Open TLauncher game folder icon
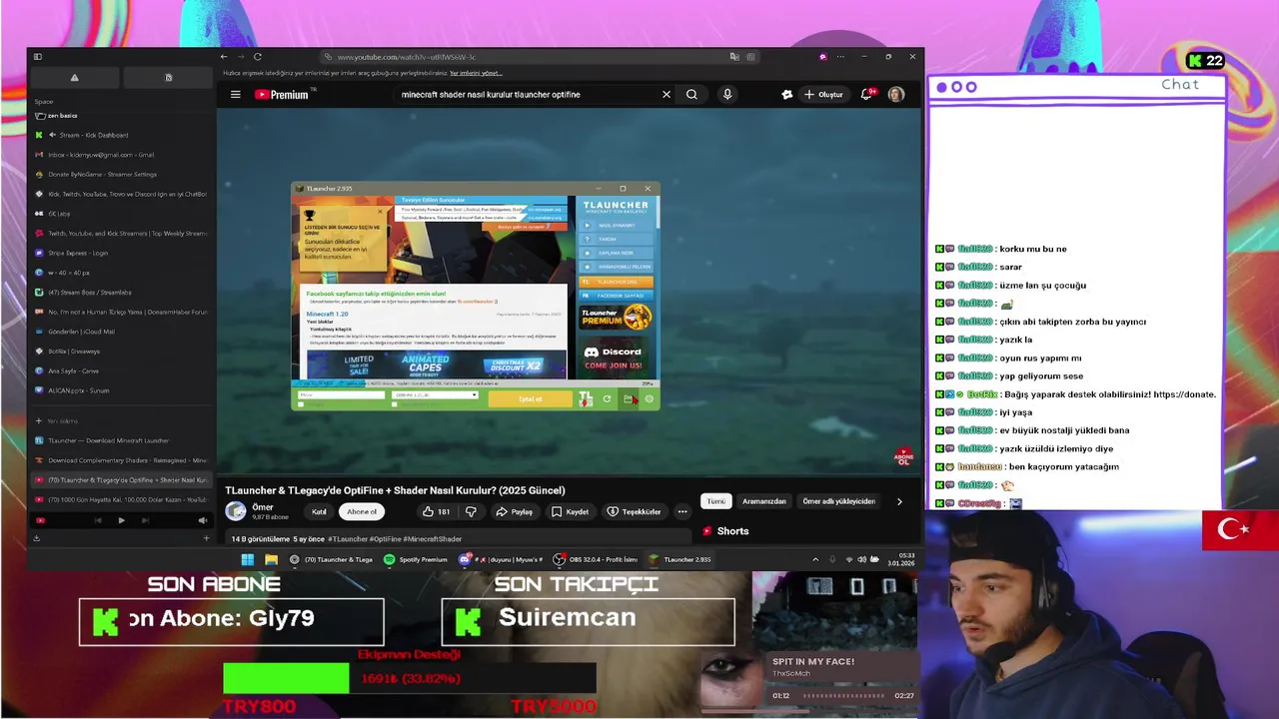 [628, 399]
